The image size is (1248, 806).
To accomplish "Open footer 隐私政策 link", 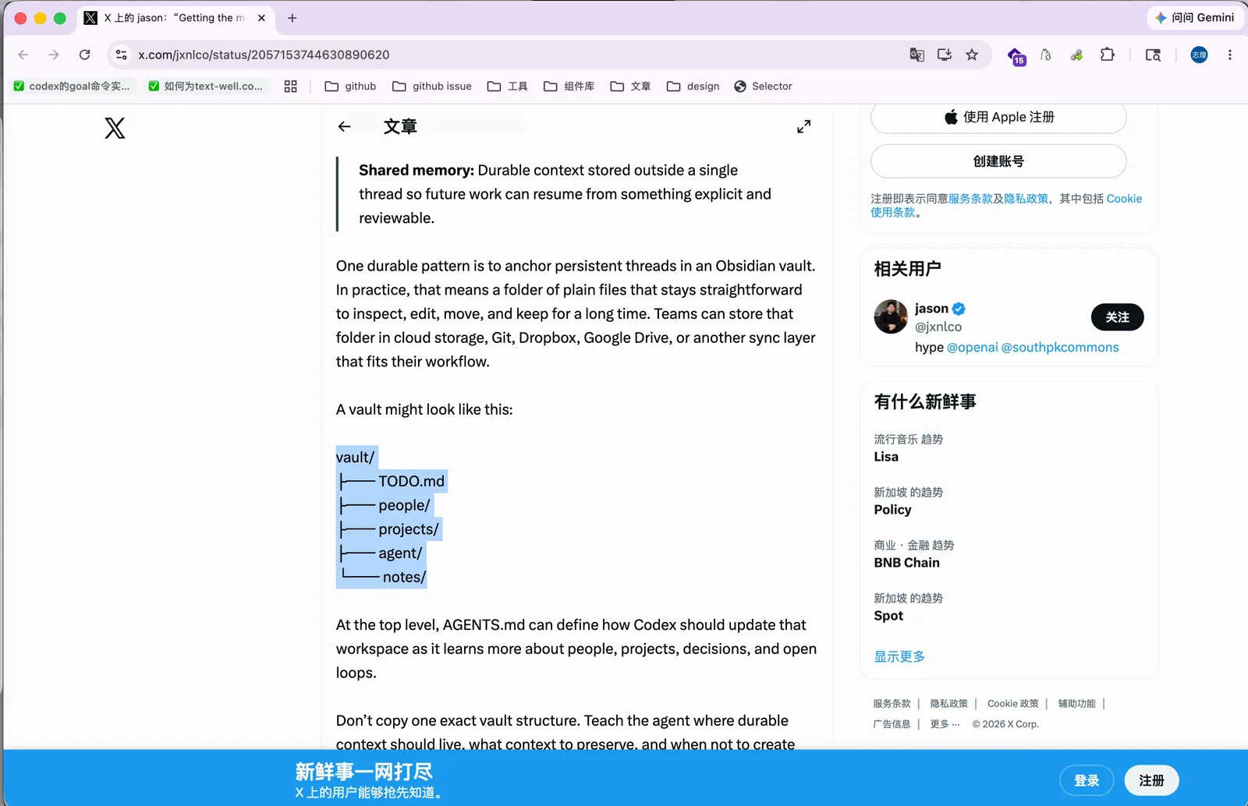I will [948, 704].
